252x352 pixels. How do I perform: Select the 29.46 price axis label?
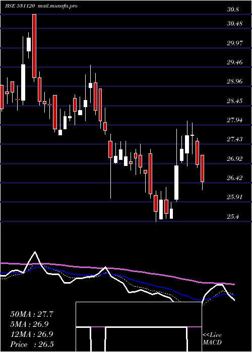point(235,62)
